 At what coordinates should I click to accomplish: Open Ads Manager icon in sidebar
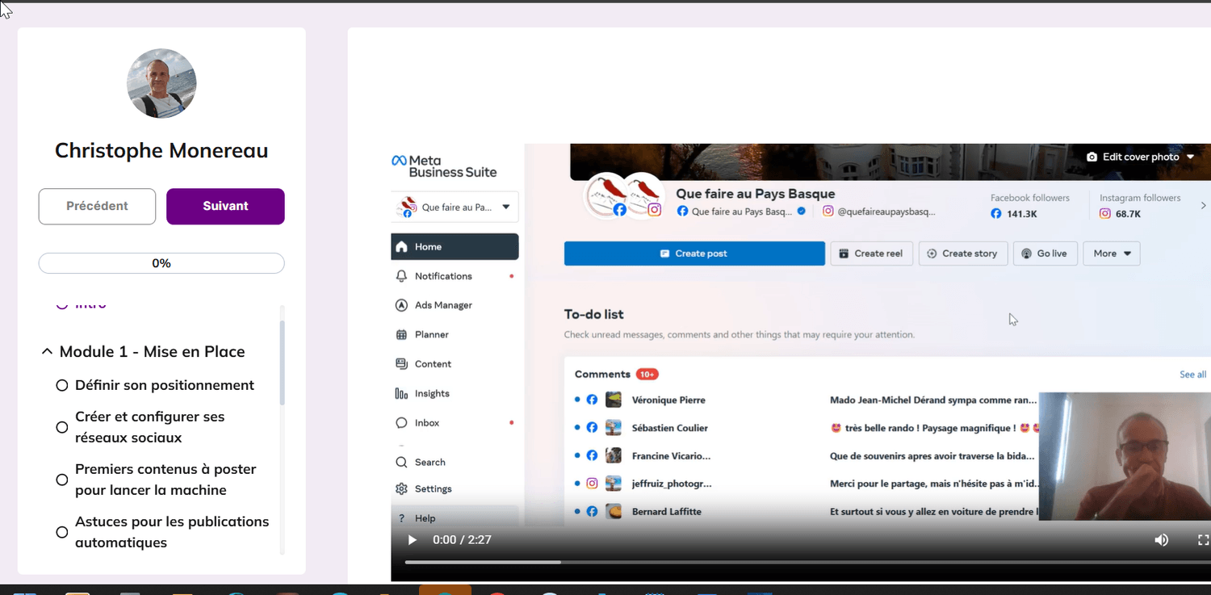(401, 305)
